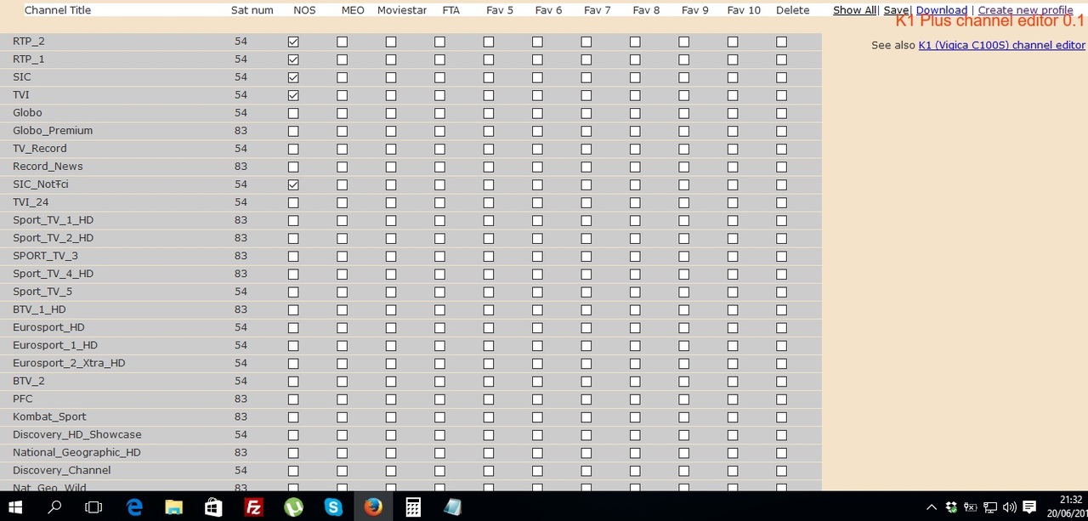Uncheck the NOS checkbox for RTP_2

(293, 42)
